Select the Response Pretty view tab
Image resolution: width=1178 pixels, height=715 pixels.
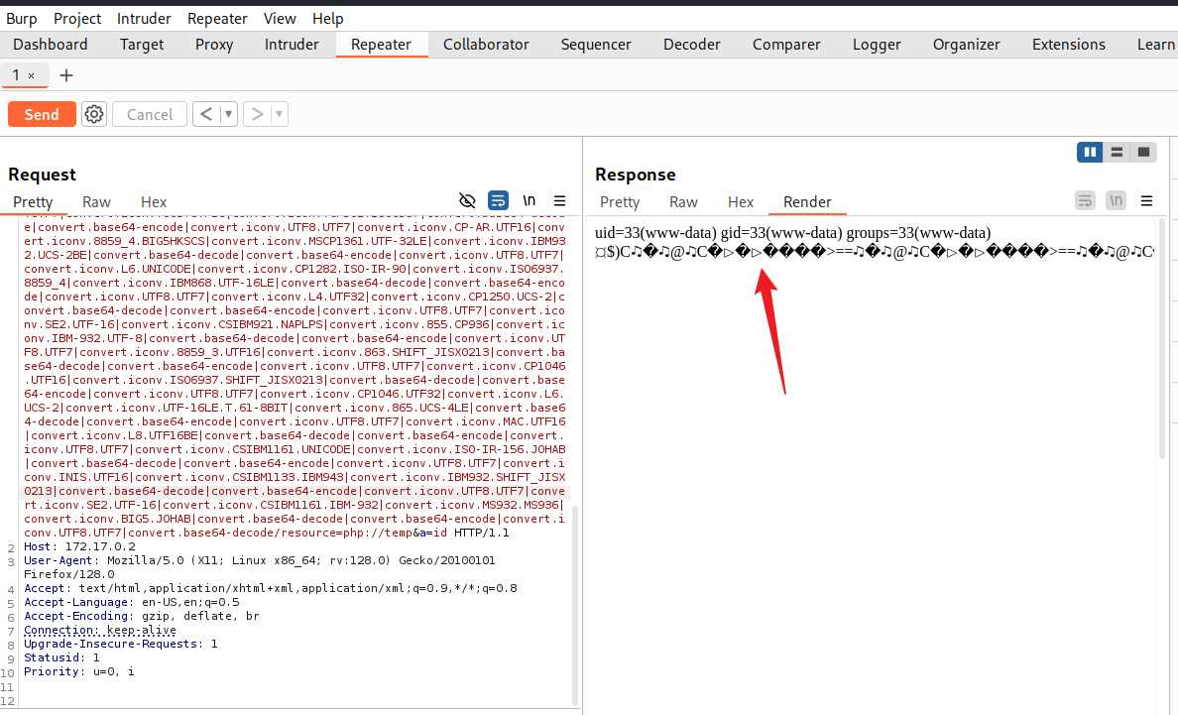tap(620, 202)
